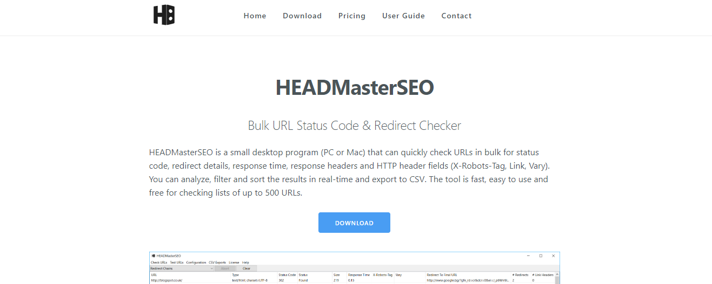Open the Configuration menu
Image resolution: width=712 pixels, height=284 pixels.
point(196,262)
